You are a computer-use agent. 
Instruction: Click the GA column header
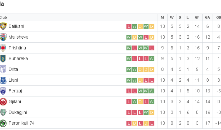tap(207, 17)
